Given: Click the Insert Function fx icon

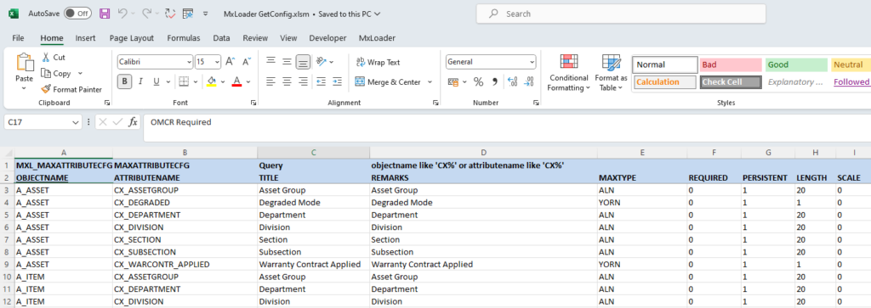Looking at the screenshot, I should tap(133, 122).
